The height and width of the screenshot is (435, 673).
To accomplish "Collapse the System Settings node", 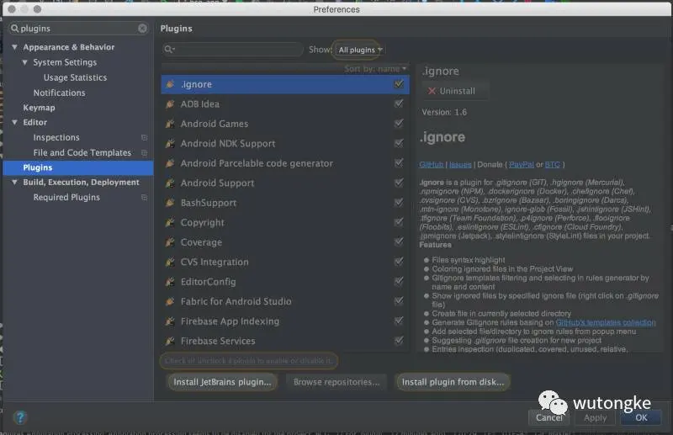I will 25,62.
